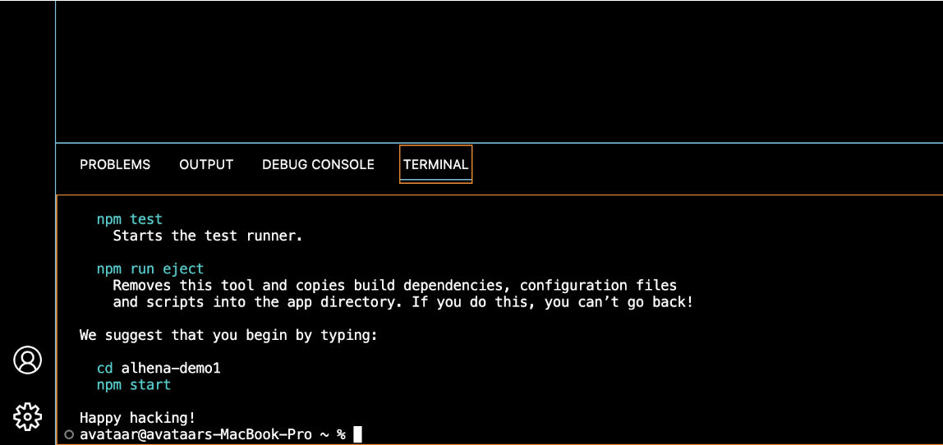
Task: Click the 'cd alhena-demo1' command line
Action: click(159, 368)
